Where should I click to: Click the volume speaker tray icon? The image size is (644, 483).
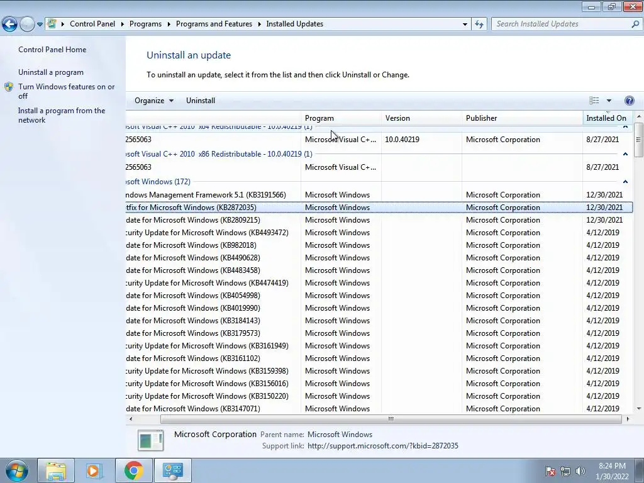point(580,471)
